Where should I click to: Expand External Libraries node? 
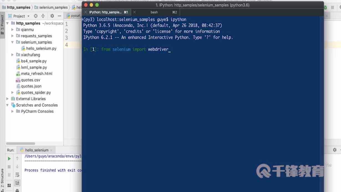(7, 99)
